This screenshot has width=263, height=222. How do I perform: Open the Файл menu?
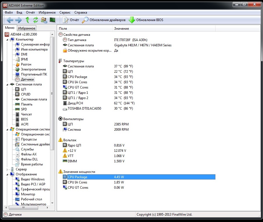[x=9, y=12]
